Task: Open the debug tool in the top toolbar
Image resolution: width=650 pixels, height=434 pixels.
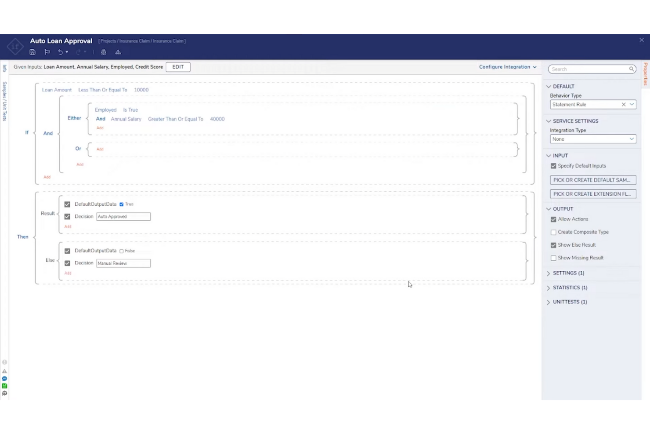Action: point(103,52)
